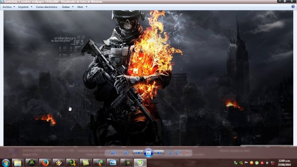Open the volume speaker tray icon
This screenshot has width=297, height=167.
[267, 163]
